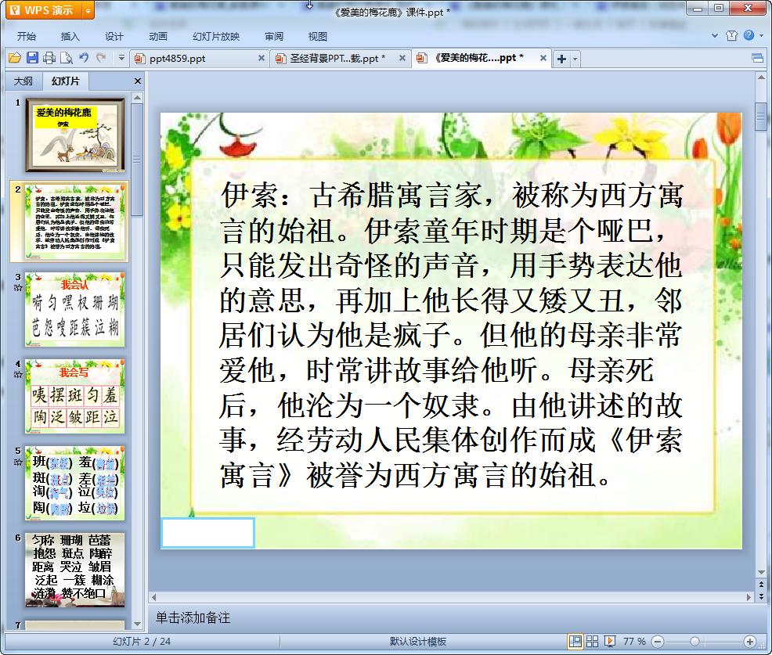The image size is (772, 655).
Task: Expand the WPS 演示 dropdown arrow
Action: click(88, 10)
